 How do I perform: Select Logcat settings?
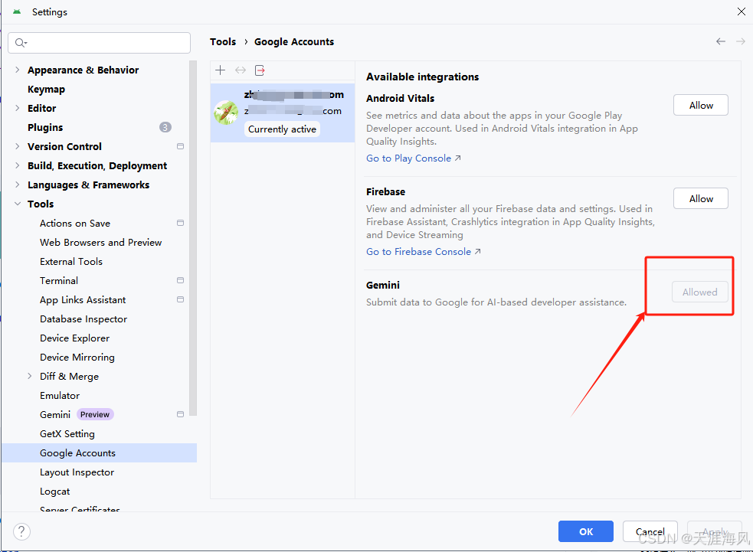click(54, 491)
